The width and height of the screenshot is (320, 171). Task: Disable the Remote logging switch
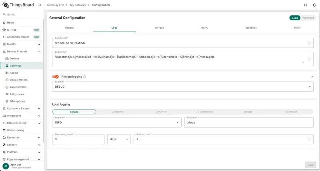click(55, 77)
